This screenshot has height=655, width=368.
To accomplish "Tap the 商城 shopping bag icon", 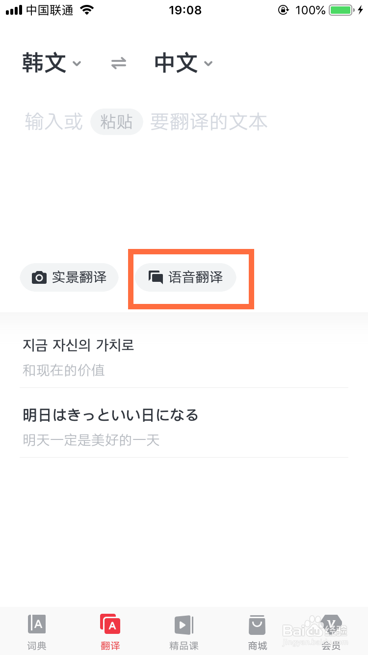I will pyautogui.click(x=257, y=624).
